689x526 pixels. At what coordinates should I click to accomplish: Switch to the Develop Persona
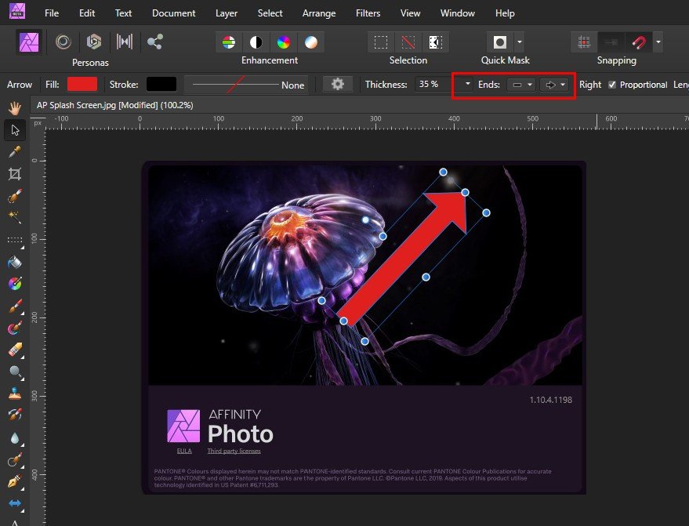(93, 42)
